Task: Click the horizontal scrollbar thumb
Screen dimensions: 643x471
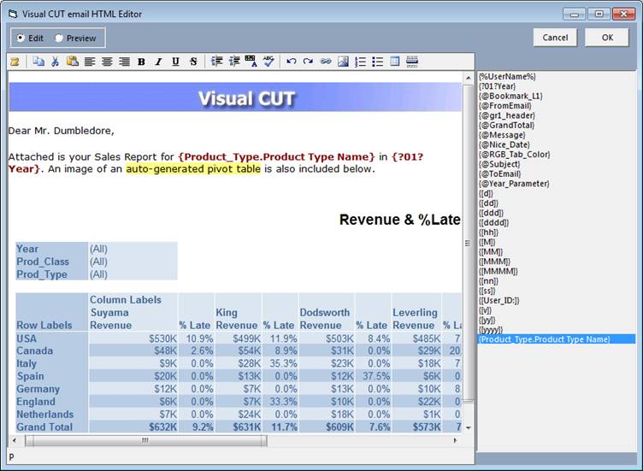Action: (145, 441)
